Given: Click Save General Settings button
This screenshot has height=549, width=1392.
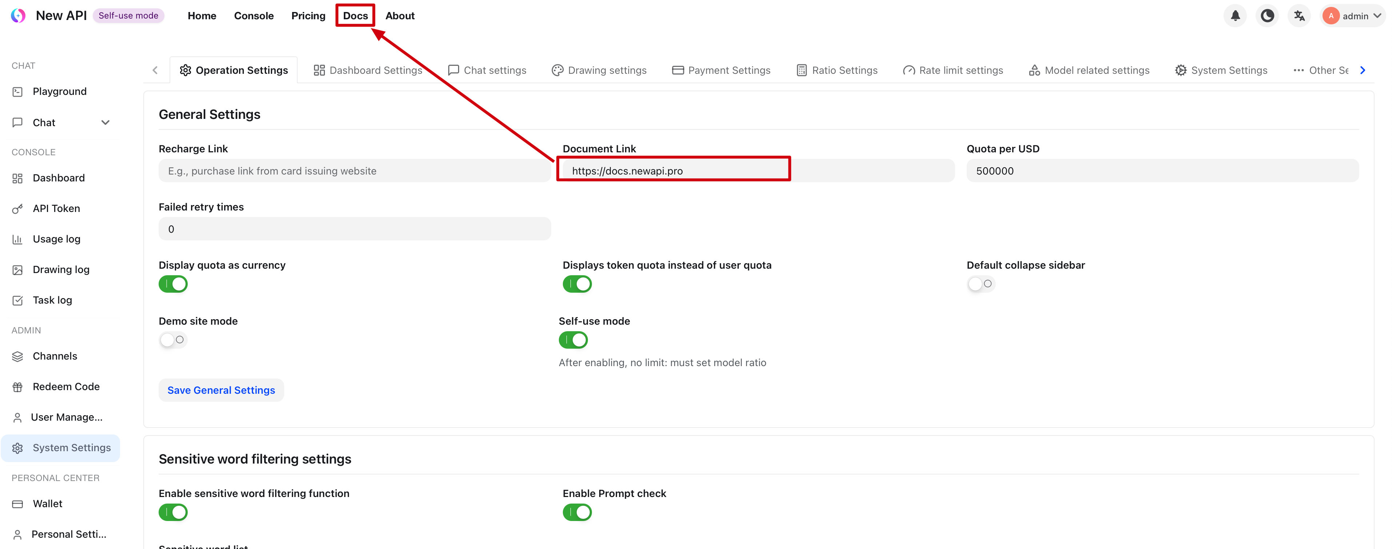Looking at the screenshot, I should coord(221,390).
